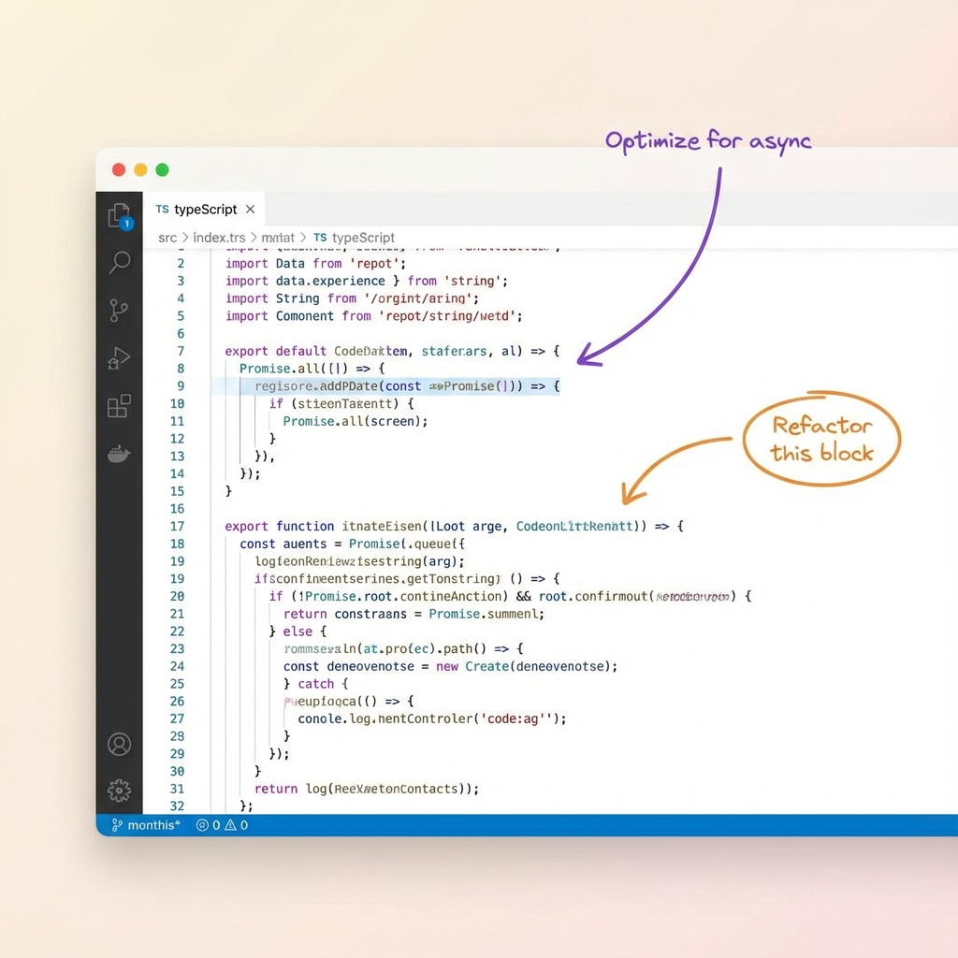958x958 pixels.
Task: Click the green macOS fullscreen button
Action: coord(162,169)
